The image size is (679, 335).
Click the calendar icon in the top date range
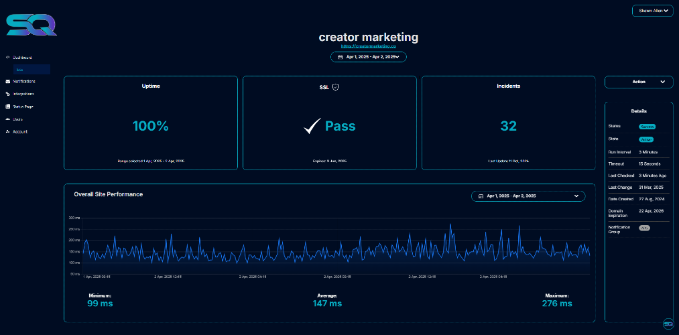click(x=341, y=57)
